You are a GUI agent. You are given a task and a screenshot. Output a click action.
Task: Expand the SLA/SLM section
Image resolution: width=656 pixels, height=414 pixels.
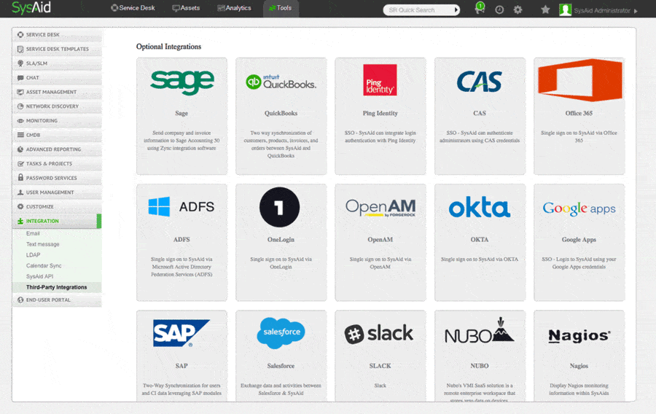coord(57,63)
